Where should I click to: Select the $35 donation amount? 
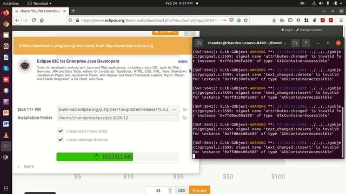pos(178,176)
